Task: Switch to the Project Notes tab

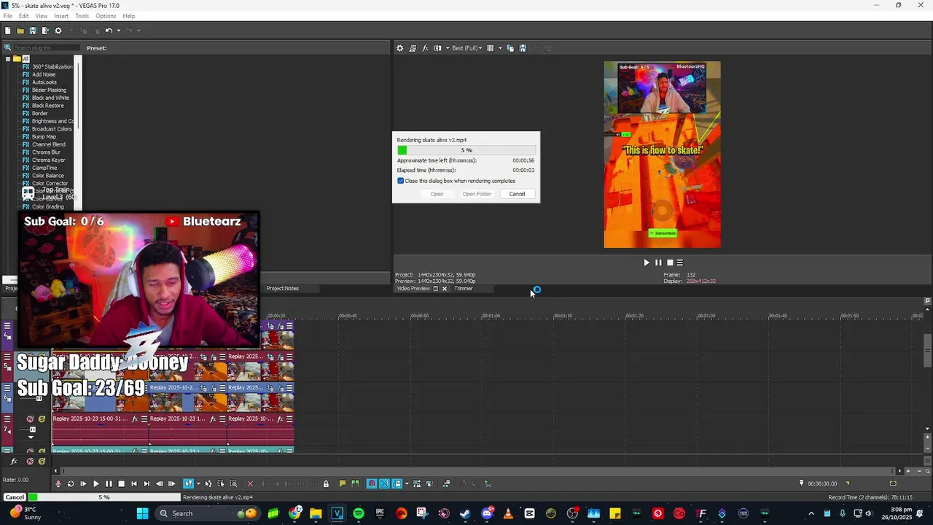Action: [282, 289]
